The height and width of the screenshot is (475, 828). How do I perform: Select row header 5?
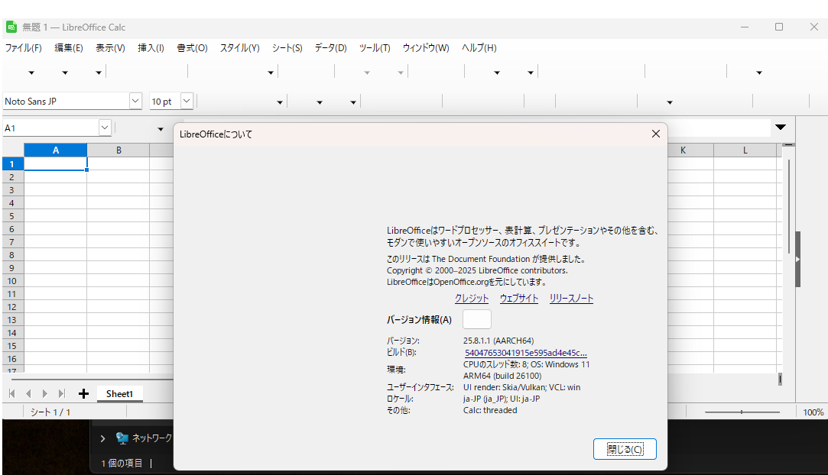11,216
